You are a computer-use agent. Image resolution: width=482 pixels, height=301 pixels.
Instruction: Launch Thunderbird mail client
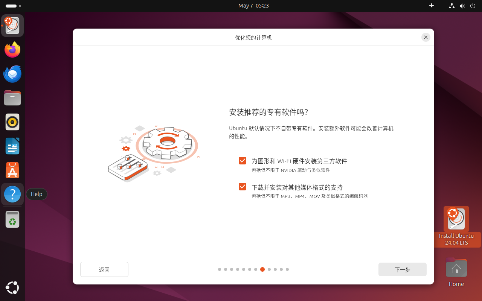(12, 74)
